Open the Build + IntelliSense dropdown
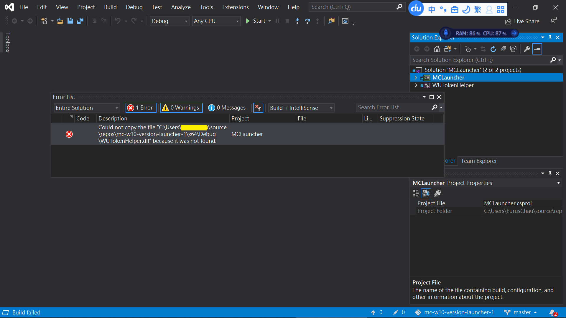 [301, 108]
